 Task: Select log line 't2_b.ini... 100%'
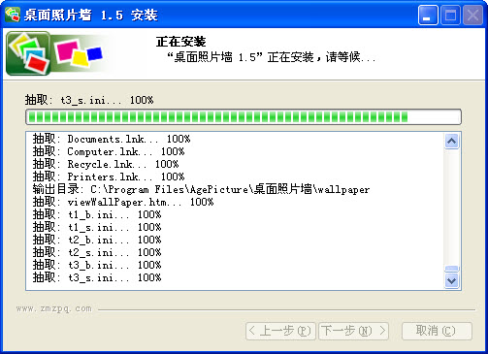pyautogui.click(x=97, y=240)
